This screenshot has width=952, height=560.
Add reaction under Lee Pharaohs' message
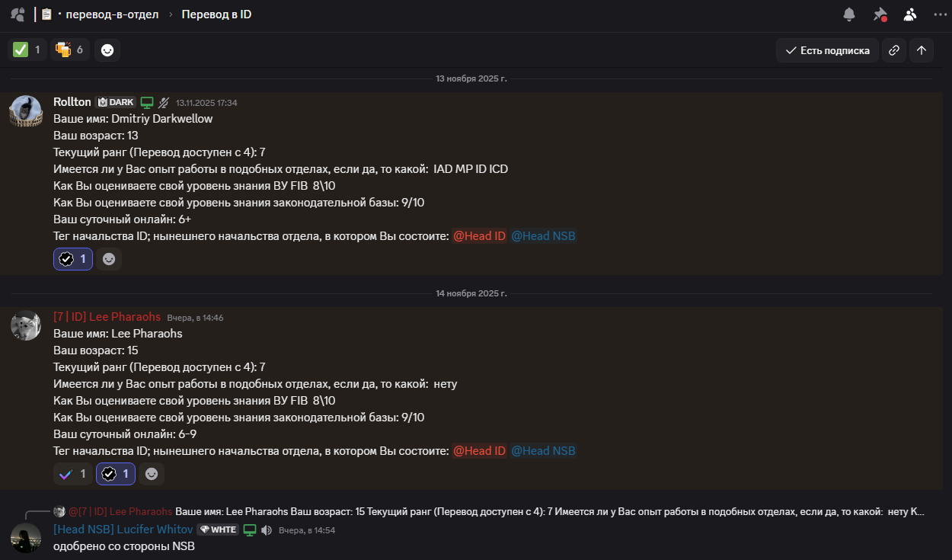pos(152,474)
